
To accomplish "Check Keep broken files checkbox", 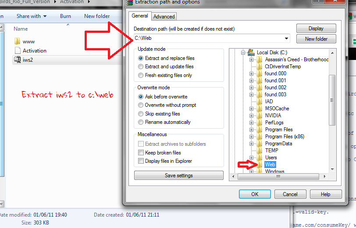I will pos(141,153).
